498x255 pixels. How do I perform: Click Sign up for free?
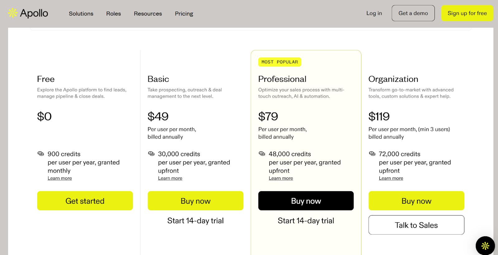point(467,13)
